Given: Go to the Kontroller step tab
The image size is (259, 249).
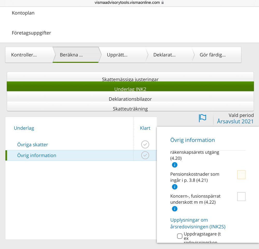Looking at the screenshot, I should click(24, 55).
